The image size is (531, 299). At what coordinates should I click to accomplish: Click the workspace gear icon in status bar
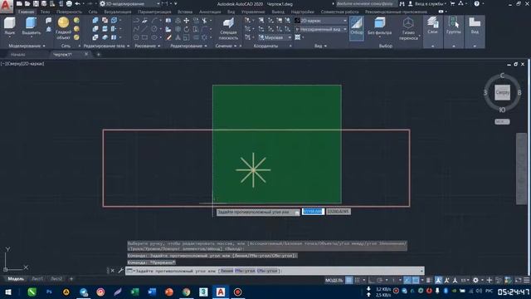coord(475,281)
